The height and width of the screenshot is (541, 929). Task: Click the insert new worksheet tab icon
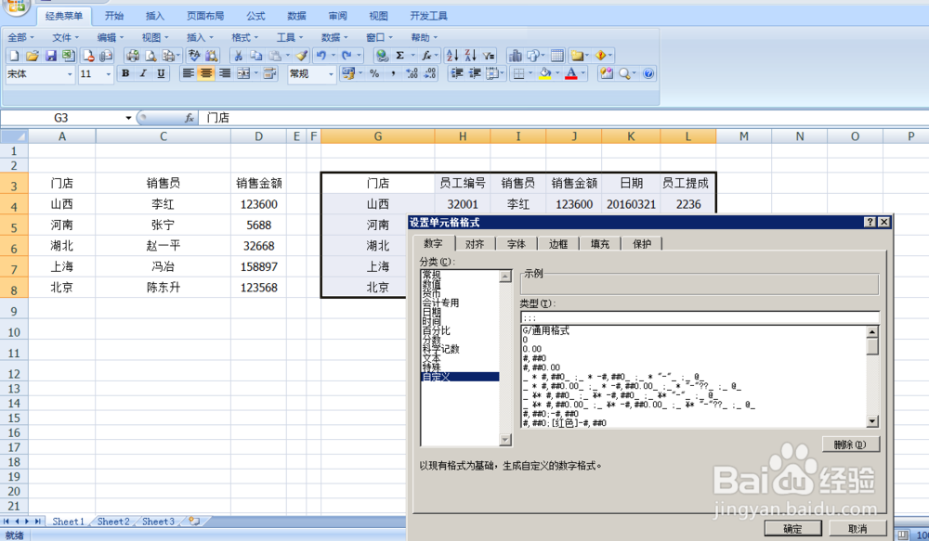click(194, 522)
